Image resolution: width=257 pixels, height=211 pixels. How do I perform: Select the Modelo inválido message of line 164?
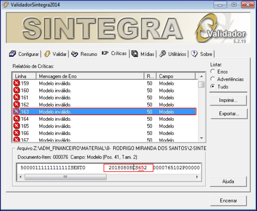pyautogui.click(x=55, y=119)
